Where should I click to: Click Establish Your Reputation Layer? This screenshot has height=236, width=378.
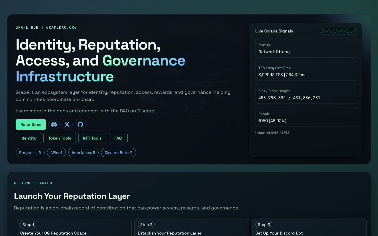point(170,233)
